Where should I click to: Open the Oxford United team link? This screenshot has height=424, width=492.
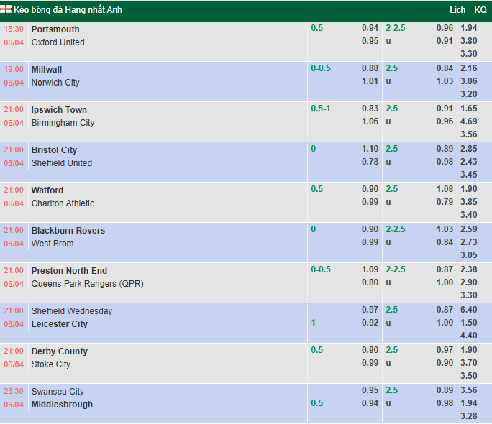pos(58,42)
